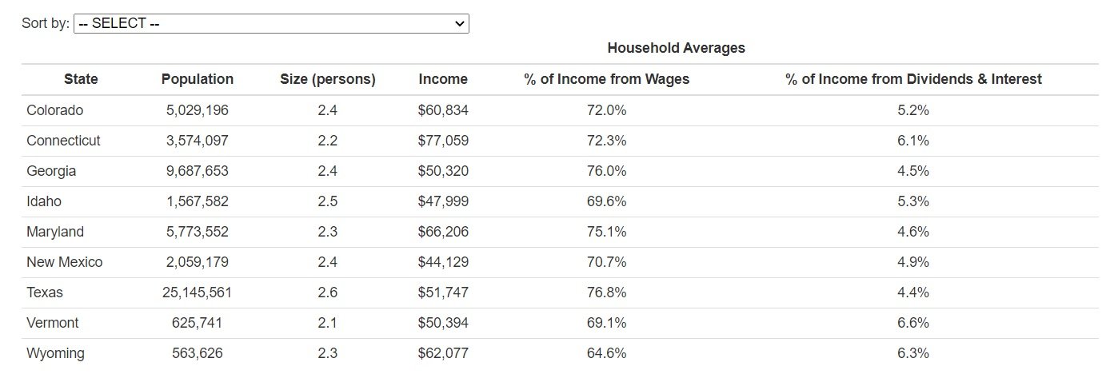Click the Size (persons) column header
Image resolution: width=1110 pixels, height=382 pixels.
click(x=328, y=79)
